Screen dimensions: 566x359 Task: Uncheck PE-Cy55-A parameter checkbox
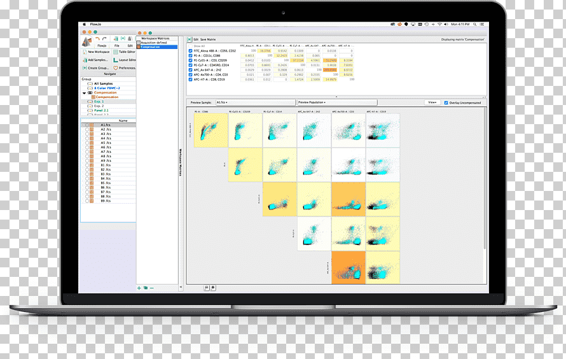point(190,60)
